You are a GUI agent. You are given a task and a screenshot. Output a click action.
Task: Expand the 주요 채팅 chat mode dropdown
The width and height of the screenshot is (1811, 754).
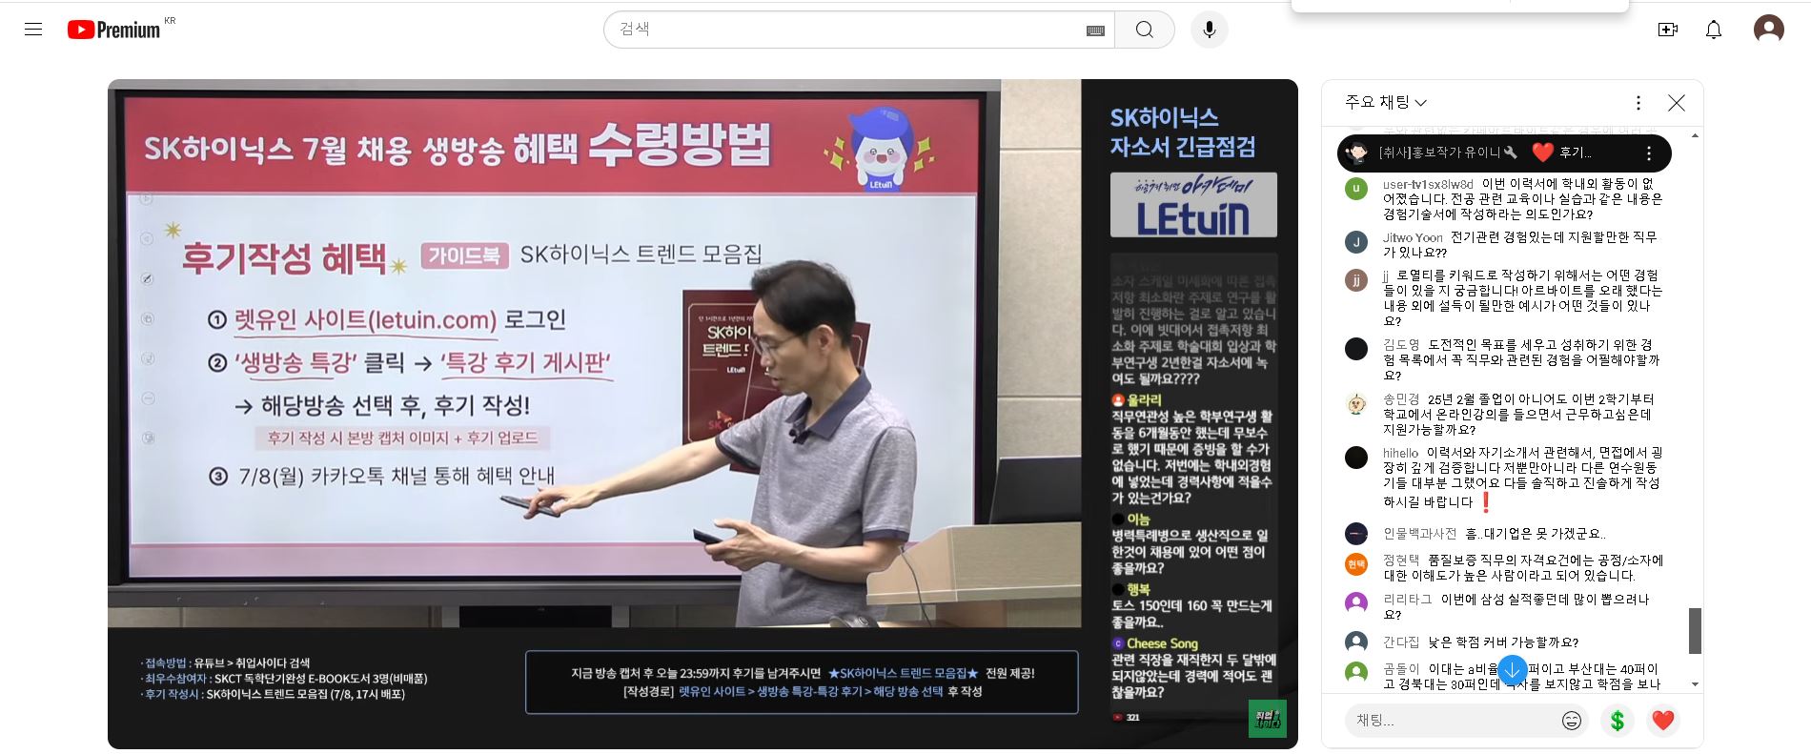[x=1386, y=102]
